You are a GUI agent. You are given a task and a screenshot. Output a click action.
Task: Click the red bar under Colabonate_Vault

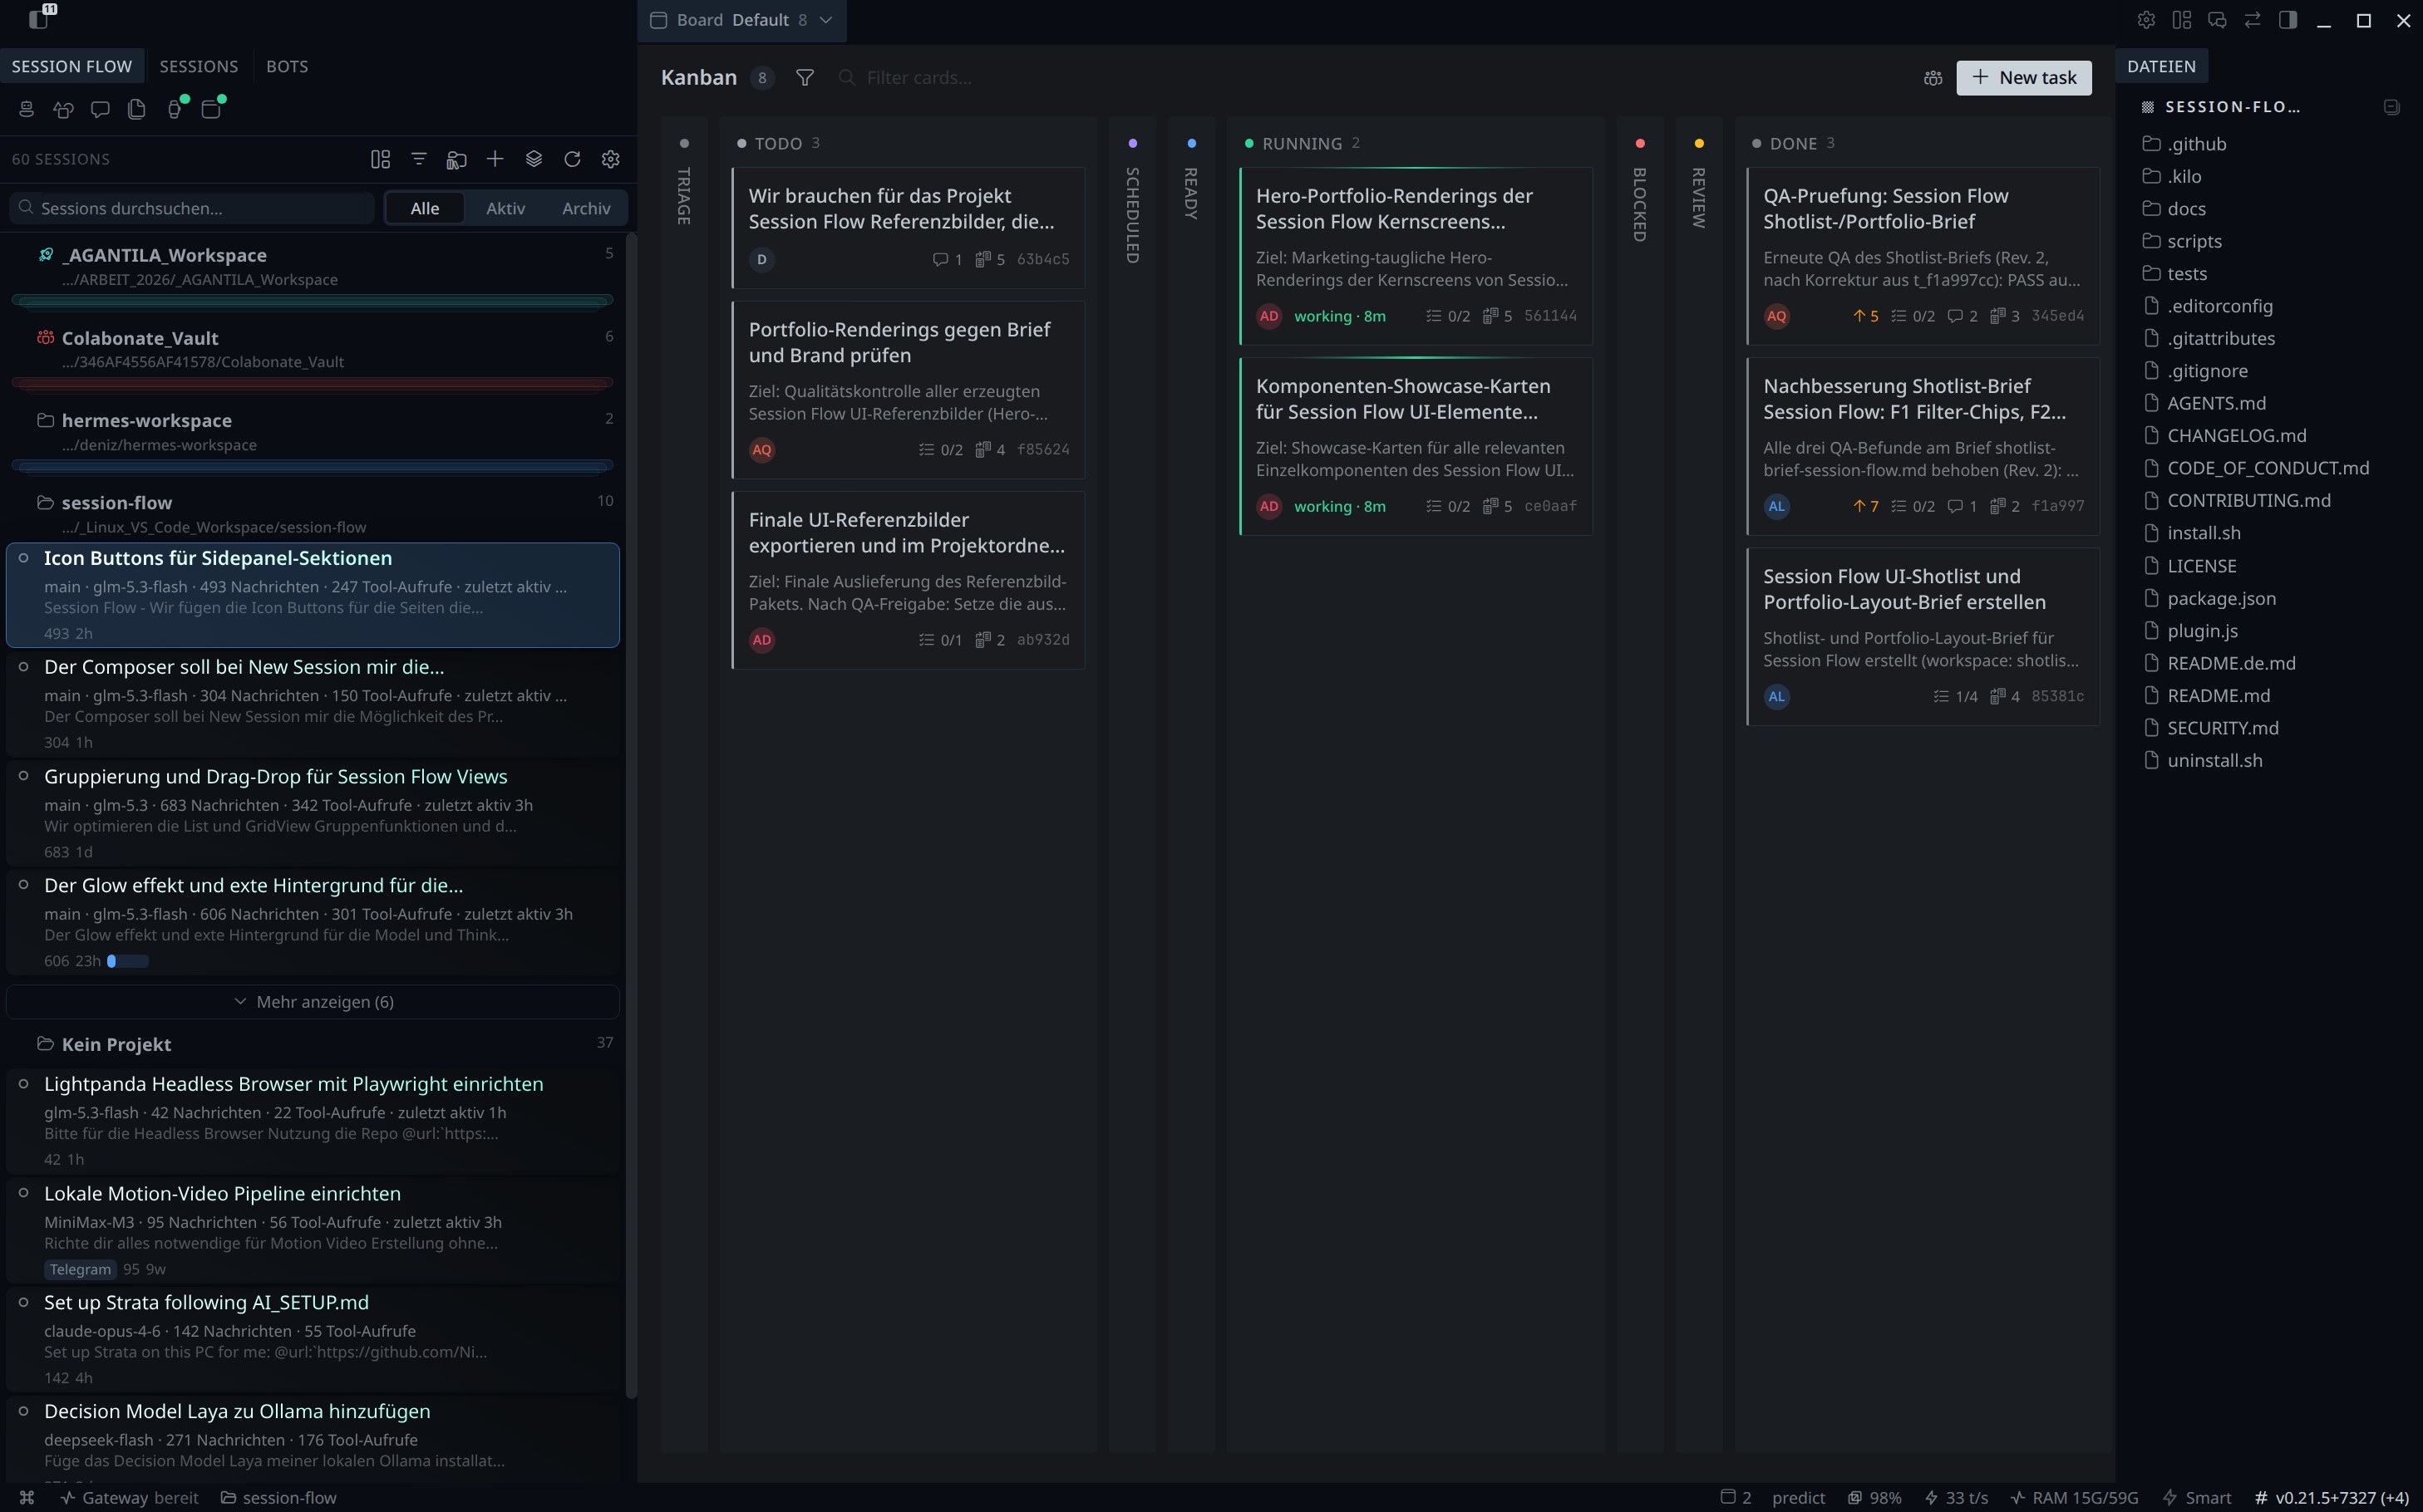[313, 383]
